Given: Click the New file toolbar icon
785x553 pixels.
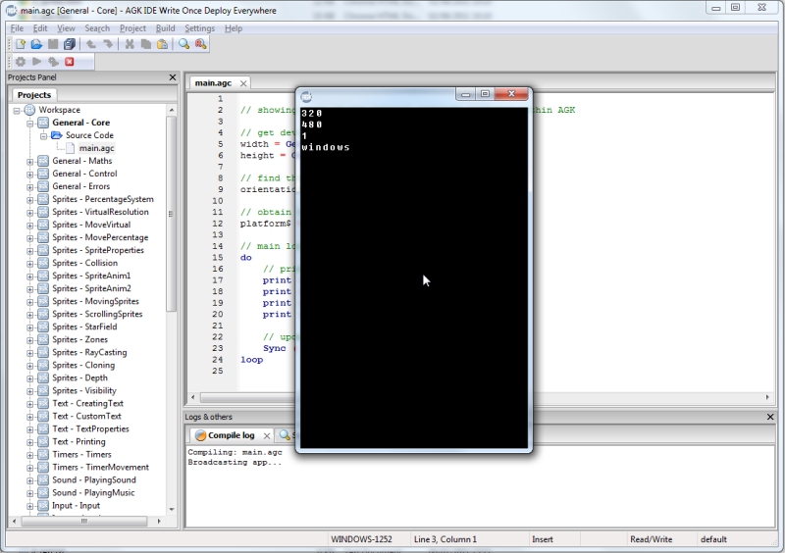Looking at the screenshot, I should (x=21, y=44).
